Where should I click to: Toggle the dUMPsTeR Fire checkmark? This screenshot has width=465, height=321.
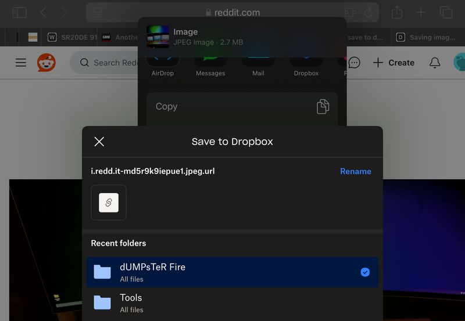click(x=365, y=272)
